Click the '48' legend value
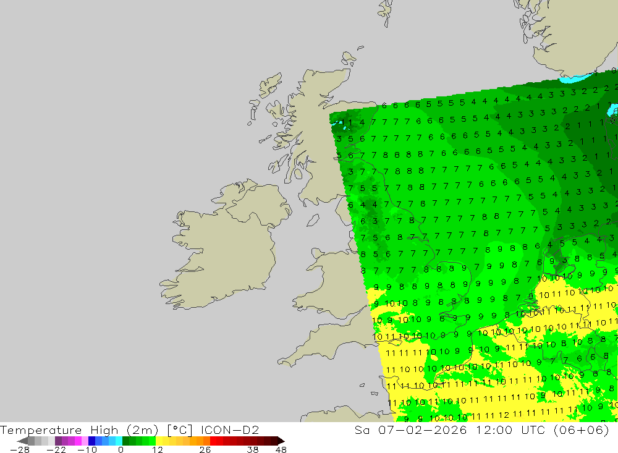The height and width of the screenshot is (453, 618). click(x=281, y=450)
